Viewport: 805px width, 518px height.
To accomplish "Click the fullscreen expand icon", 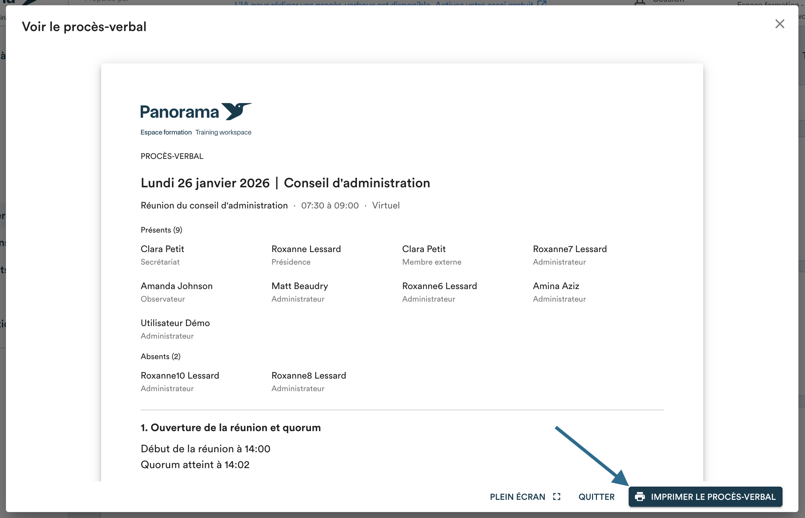I will pos(557,497).
